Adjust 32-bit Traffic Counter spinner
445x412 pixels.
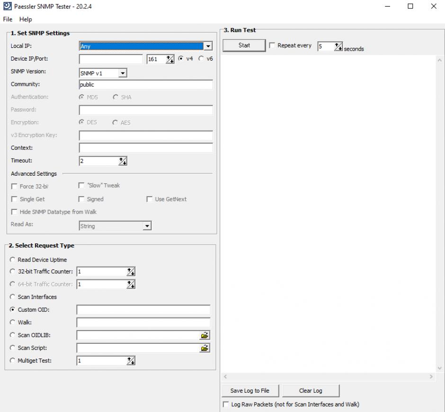pos(131,272)
